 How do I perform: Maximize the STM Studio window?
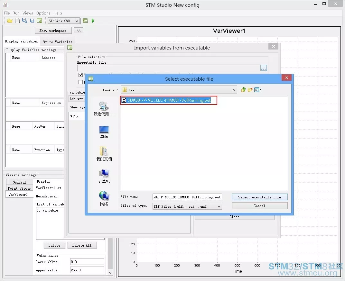tap(324, 4)
